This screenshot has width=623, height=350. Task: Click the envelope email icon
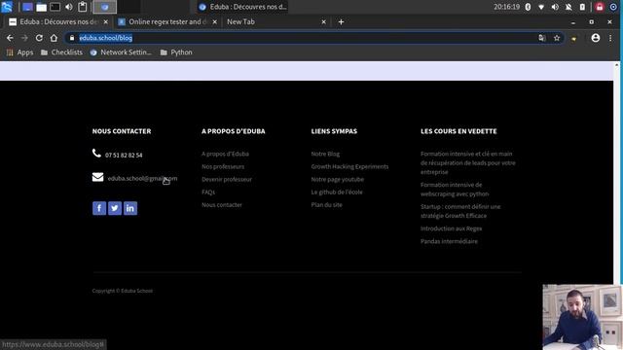97,177
